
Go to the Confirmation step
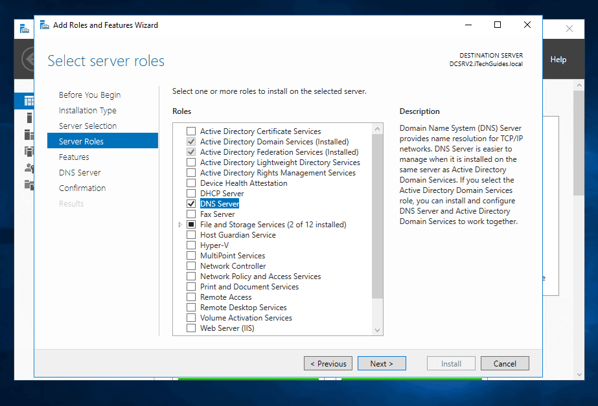[82, 188]
